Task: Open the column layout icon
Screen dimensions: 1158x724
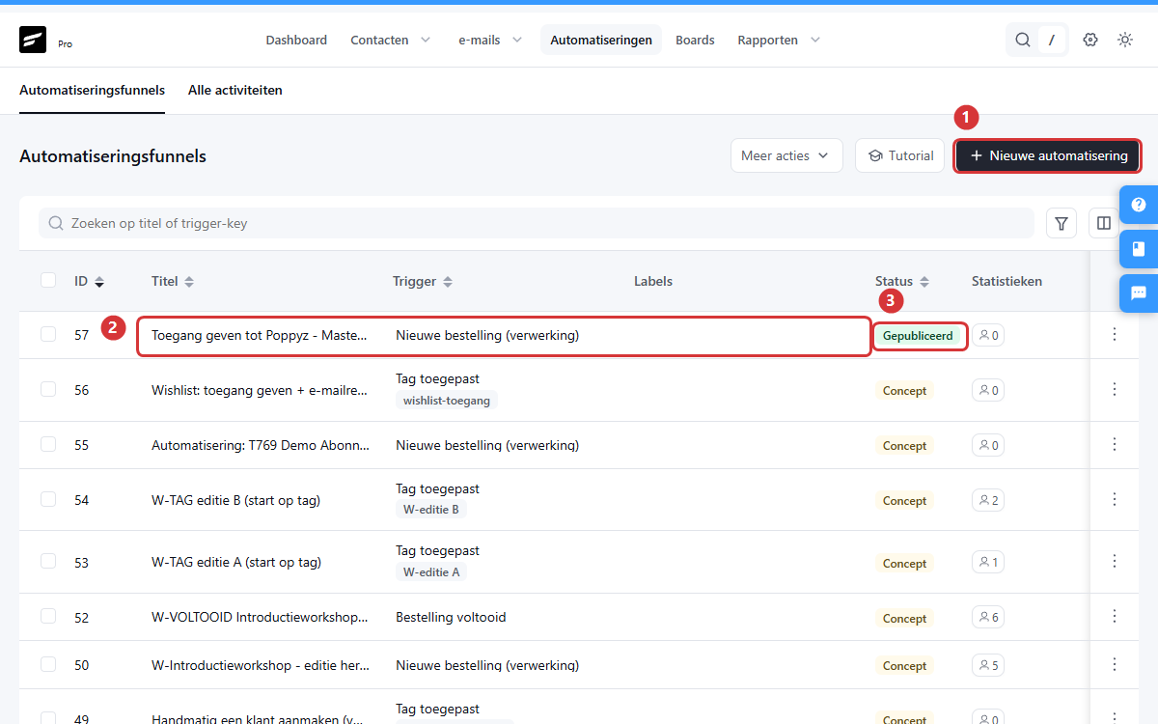Action: tap(1104, 223)
